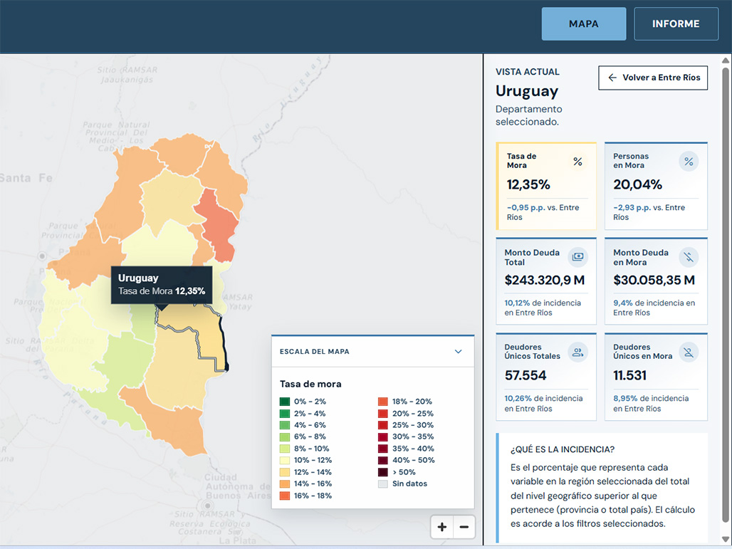This screenshot has height=549, width=732.
Task: Open the Informe tab
Action: (676, 23)
